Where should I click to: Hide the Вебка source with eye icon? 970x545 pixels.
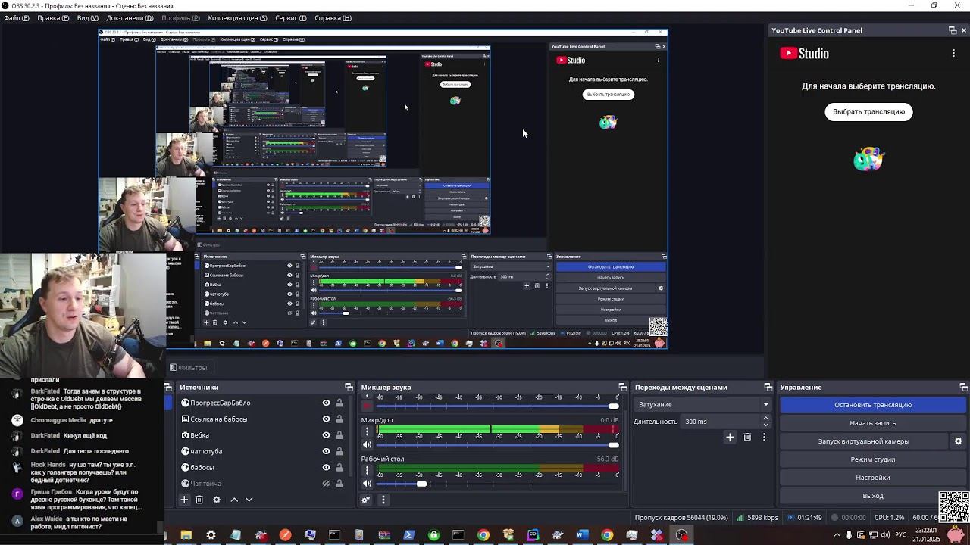point(327,435)
